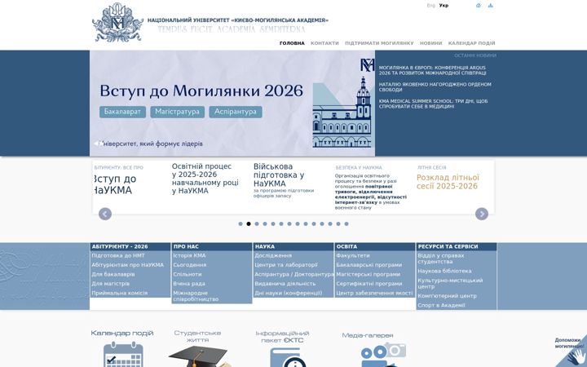Viewport: 587px width, 367px height.
Task: Open Дослідження link
Action: (x=273, y=255)
